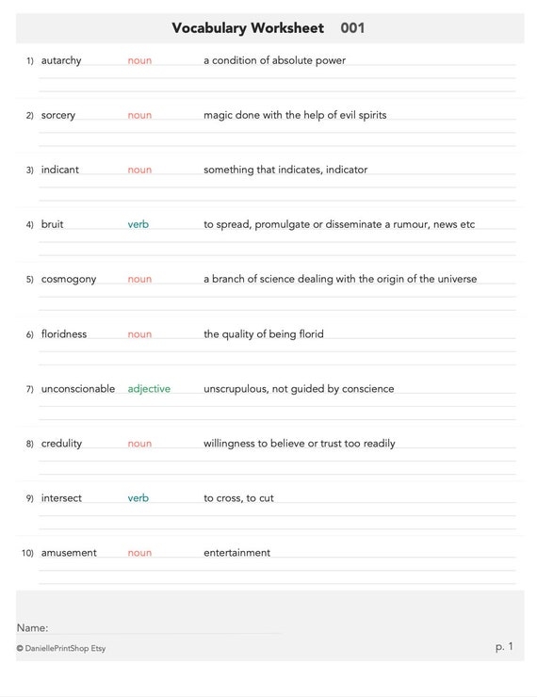Click the word amusement

pos(69,553)
